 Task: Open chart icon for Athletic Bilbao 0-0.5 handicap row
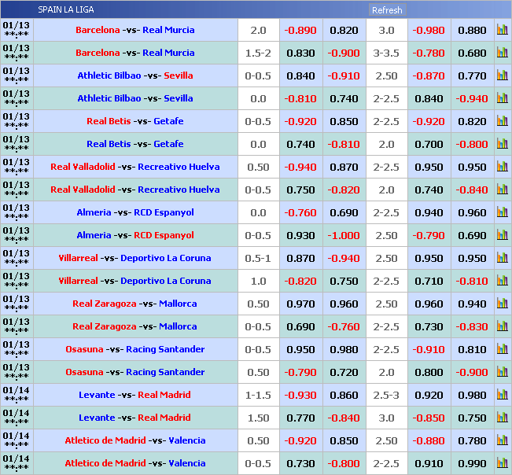[x=502, y=75]
